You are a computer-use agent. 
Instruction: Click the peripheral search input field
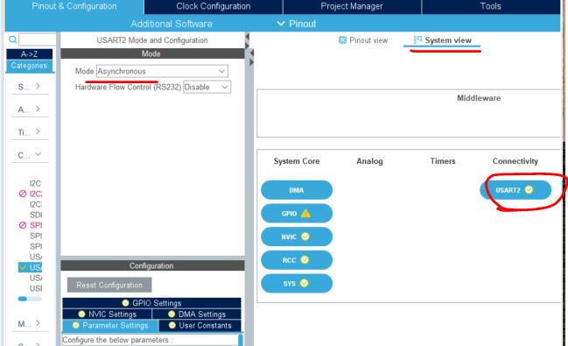click(38, 39)
